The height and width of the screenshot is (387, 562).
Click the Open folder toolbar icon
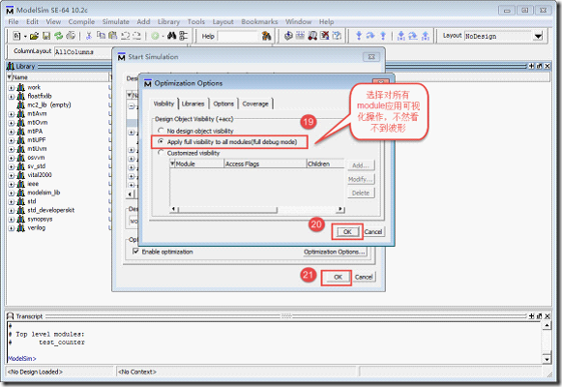(x=35, y=36)
